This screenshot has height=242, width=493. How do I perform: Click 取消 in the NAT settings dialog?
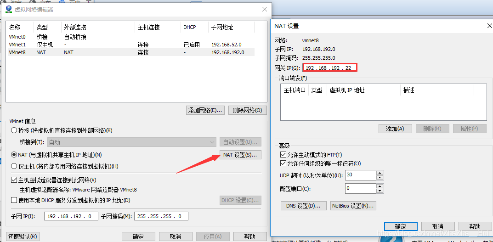coord(438,226)
